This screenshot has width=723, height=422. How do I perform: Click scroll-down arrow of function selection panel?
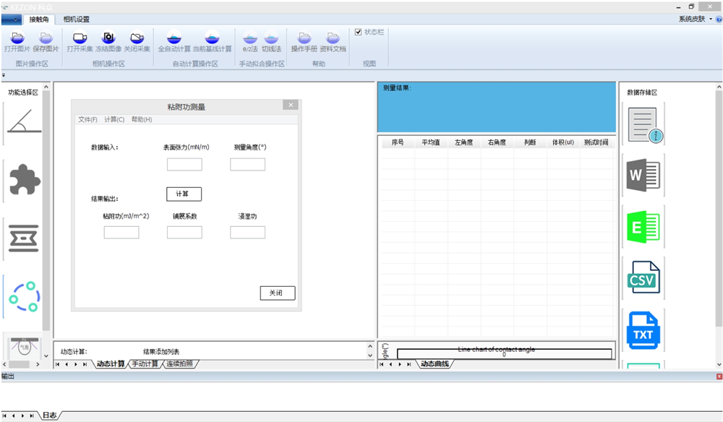(46, 356)
